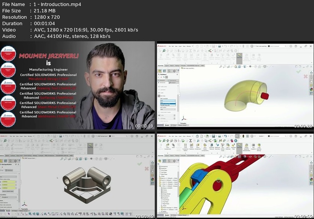The width and height of the screenshot is (314, 219).
Task: Click Take Snapshot in the 00:00:55 frame
Action: [x=253, y=147]
